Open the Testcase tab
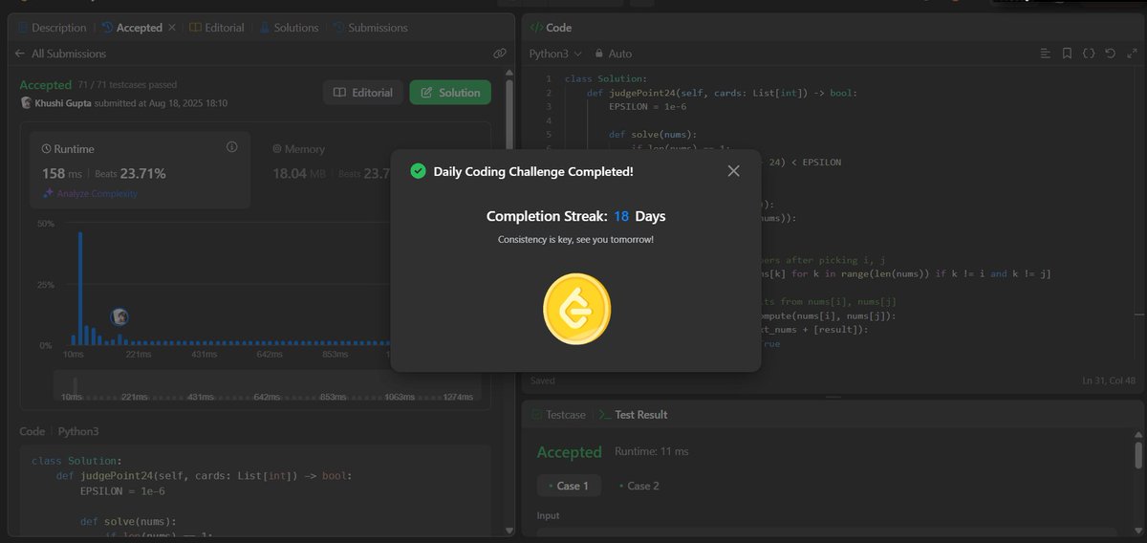Image resolution: width=1147 pixels, height=543 pixels. point(558,415)
